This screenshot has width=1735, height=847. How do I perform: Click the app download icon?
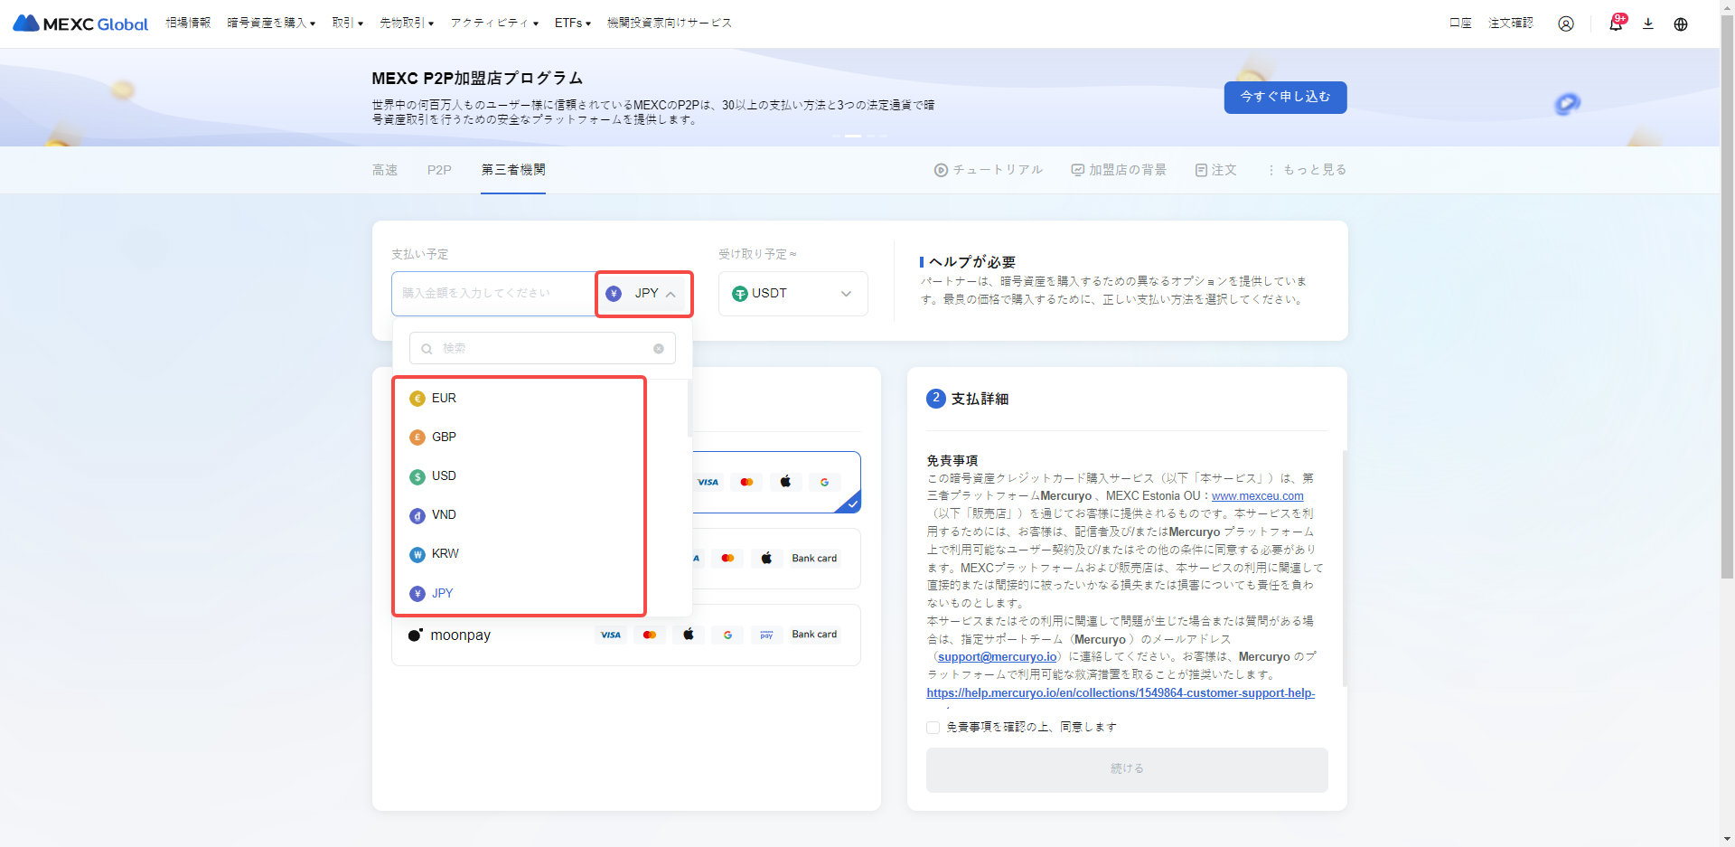[1647, 24]
